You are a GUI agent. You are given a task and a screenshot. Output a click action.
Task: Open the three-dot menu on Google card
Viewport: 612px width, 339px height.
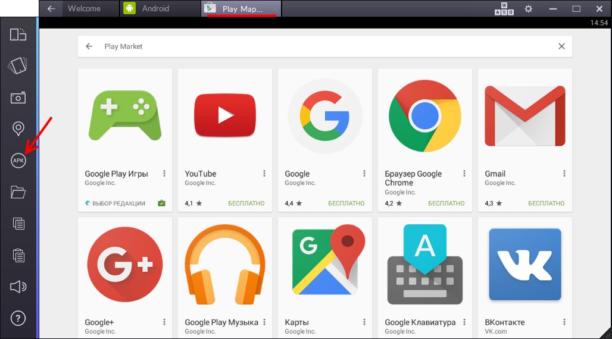(364, 174)
